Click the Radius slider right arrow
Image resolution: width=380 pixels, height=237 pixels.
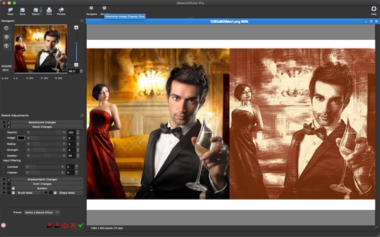pos(64,144)
